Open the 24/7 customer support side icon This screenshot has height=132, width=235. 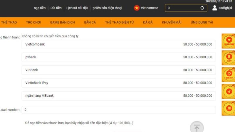tap(228, 75)
